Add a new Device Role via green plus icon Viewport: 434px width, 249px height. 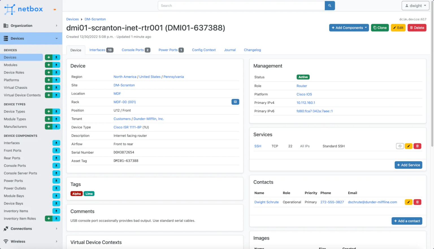(x=49, y=72)
